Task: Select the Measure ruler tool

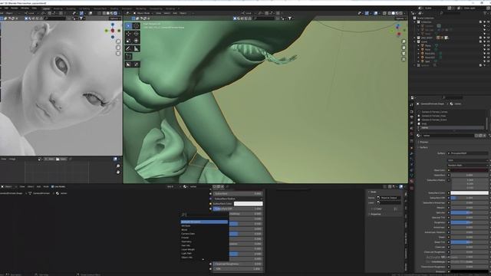Action: tap(136, 48)
